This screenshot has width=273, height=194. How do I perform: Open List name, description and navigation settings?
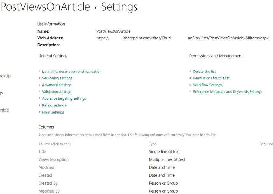click(72, 71)
